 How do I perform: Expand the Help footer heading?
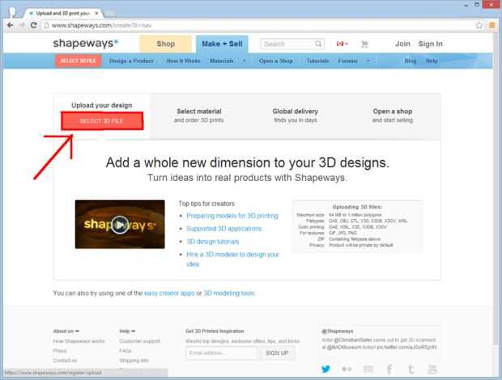[x=127, y=331]
